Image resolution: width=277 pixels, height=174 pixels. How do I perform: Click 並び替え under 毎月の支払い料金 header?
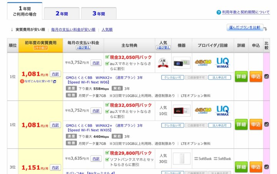point(83,48)
